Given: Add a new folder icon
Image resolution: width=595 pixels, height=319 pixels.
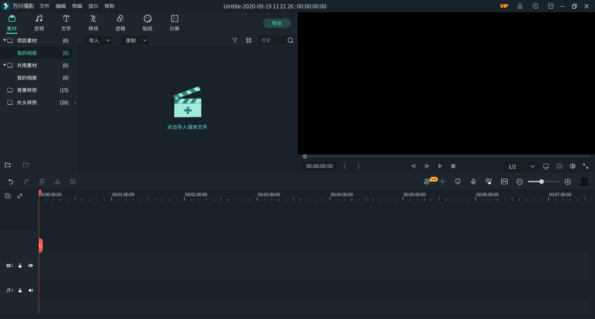Looking at the screenshot, I should [x=8, y=165].
